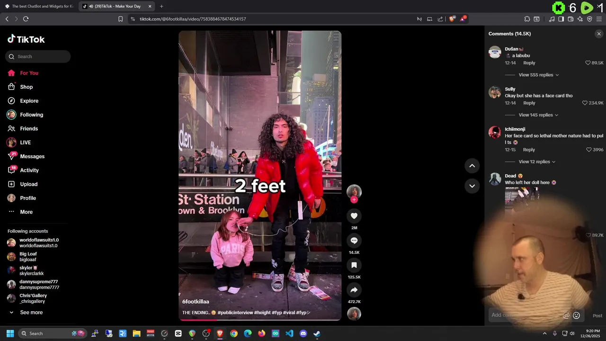Go to next video with down arrow
The image size is (606, 341).
472,186
